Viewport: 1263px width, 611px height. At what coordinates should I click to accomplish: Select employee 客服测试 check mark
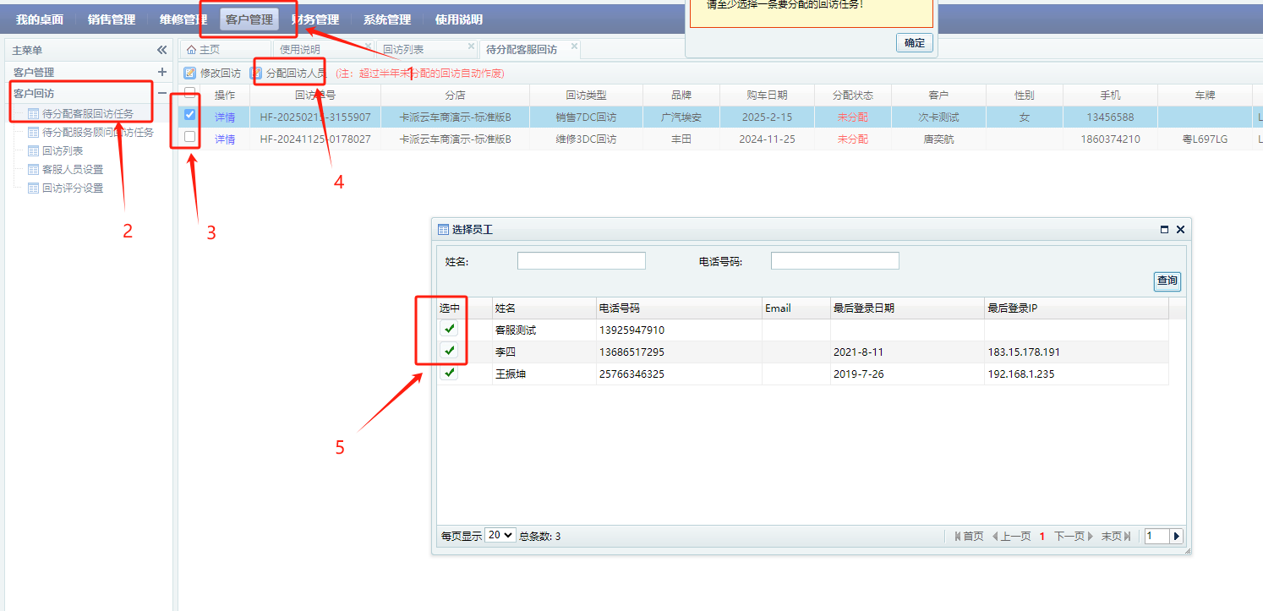[x=450, y=329]
